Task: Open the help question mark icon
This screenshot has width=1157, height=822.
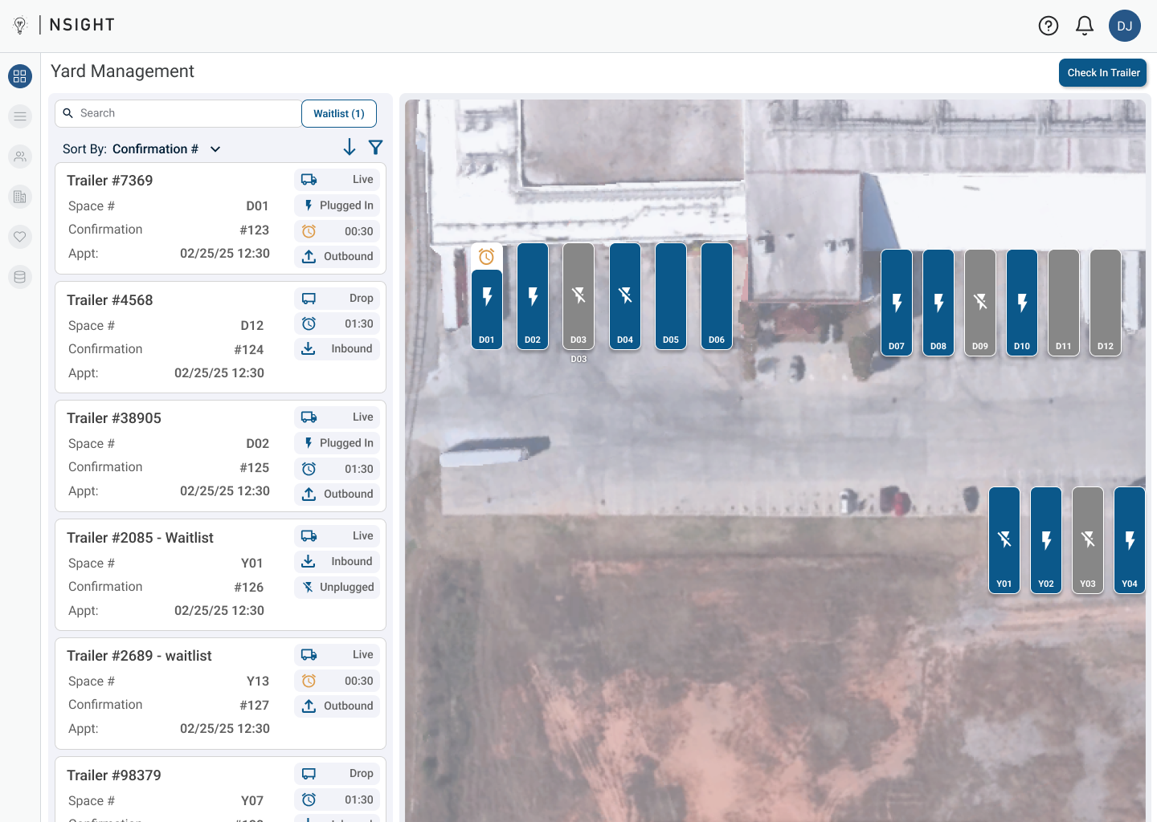Action: [x=1049, y=26]
